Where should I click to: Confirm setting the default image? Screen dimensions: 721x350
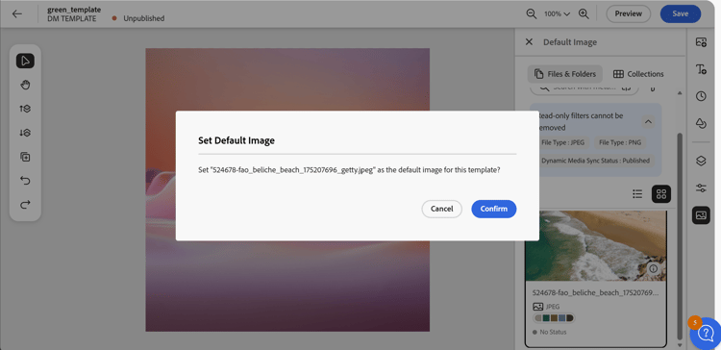[494, 209]
